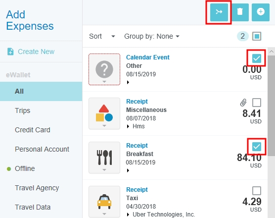Click the paperclip attachment icon on Miscellaneous receipt

pyautogui.click(x=243, y=103)
